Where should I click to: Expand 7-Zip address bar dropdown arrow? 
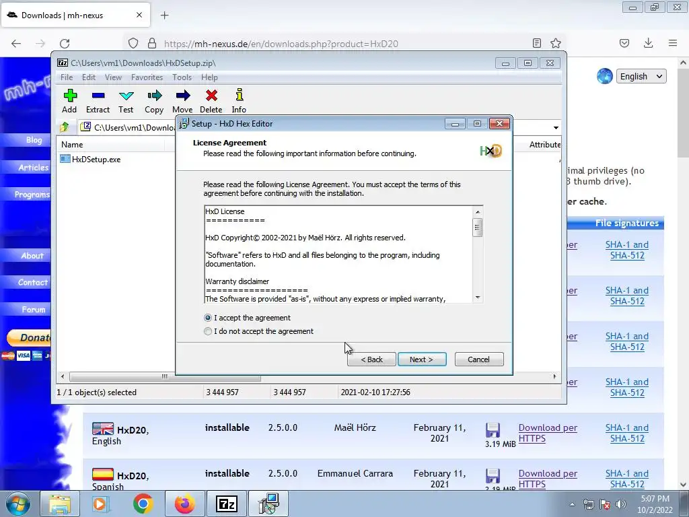click(x=556, y=128)
